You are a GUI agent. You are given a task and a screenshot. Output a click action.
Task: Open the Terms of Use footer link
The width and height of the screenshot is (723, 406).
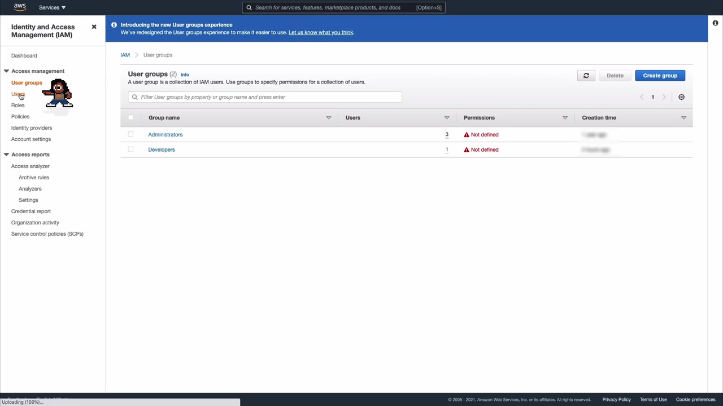coord(653,400)
